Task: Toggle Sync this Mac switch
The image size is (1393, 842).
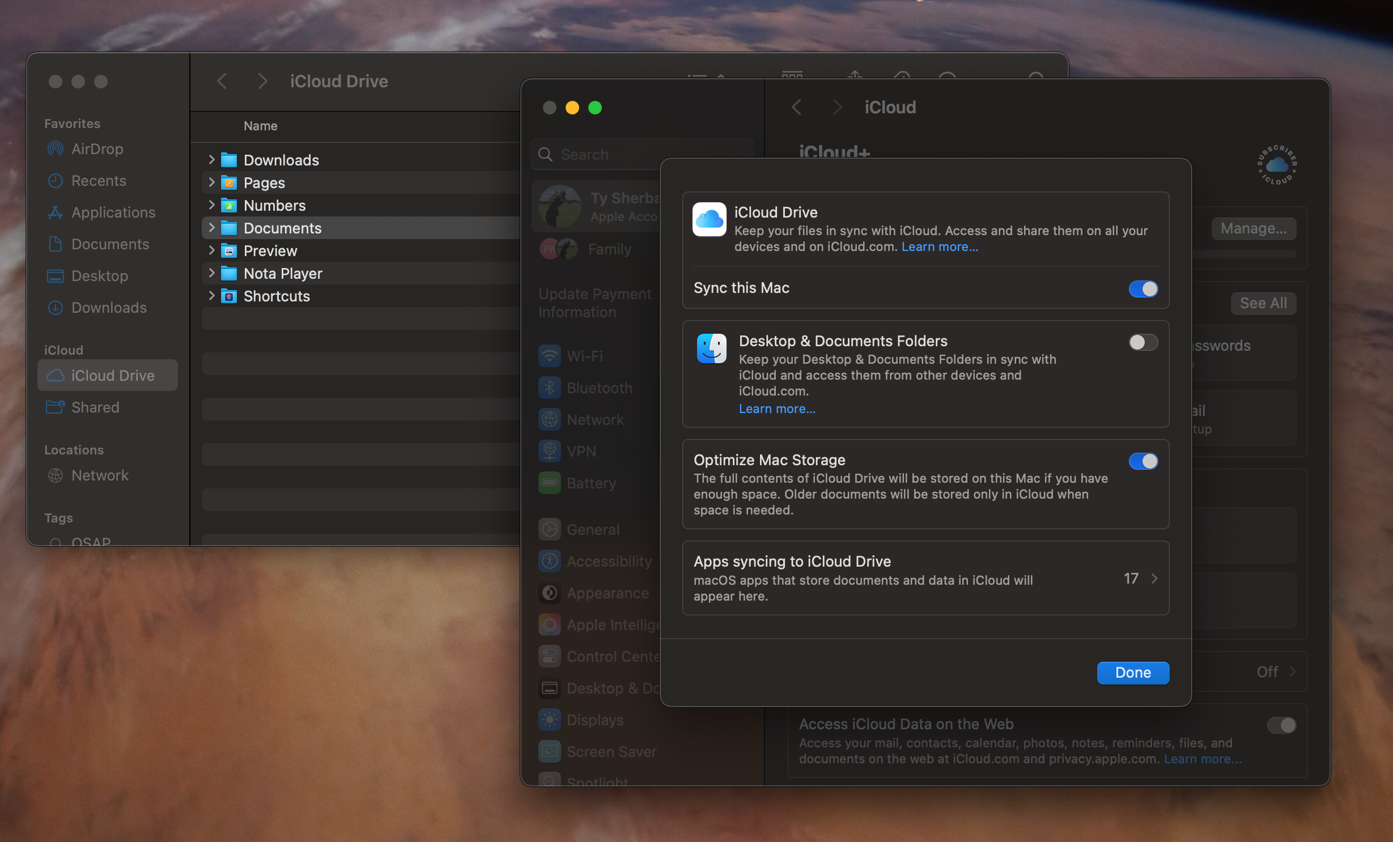Action: pyautogui.click(x=1143, y=288)
